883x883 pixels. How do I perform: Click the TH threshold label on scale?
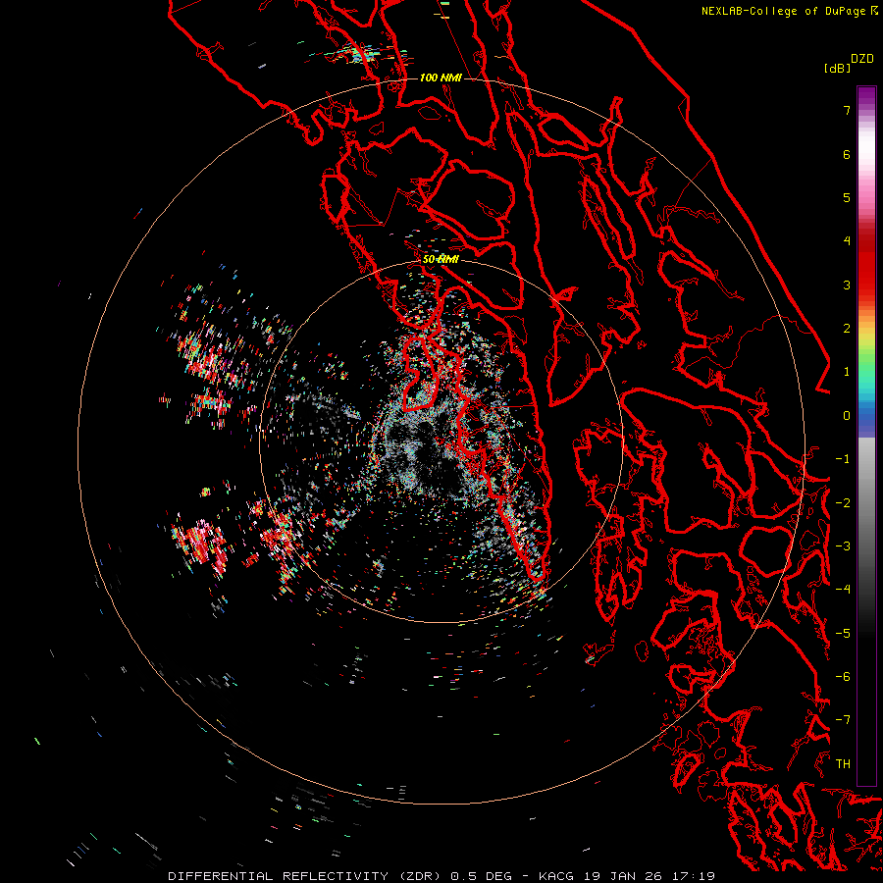843,764
